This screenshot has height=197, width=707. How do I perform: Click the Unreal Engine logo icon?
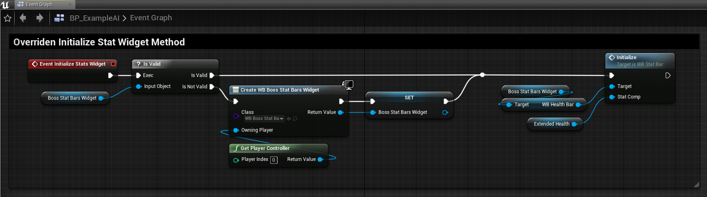click(x=5, y=5)
